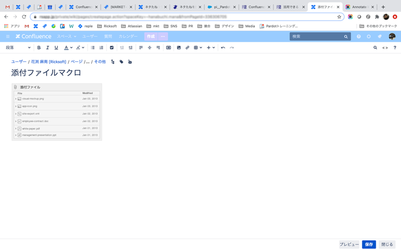Image resolution: width=401 pixels, height=250 pixels.
Task: Open the その他 breadcrumb link
Action: click(100, 62)
